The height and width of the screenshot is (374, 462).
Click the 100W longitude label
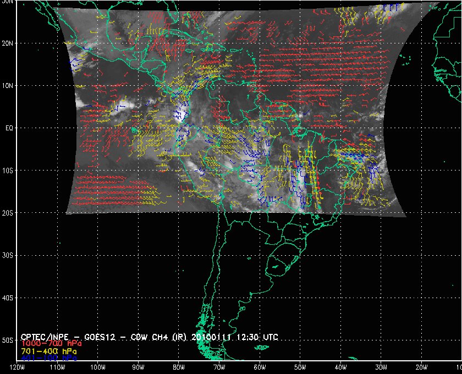(x=97, y=367)
